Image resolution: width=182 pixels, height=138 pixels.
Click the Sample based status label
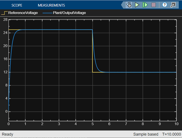(x=146, y=134)
